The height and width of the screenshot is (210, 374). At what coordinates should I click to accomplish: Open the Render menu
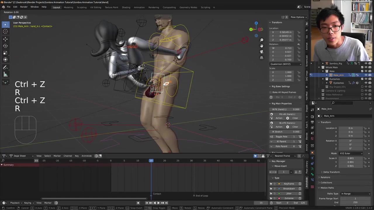coord(24,7)
